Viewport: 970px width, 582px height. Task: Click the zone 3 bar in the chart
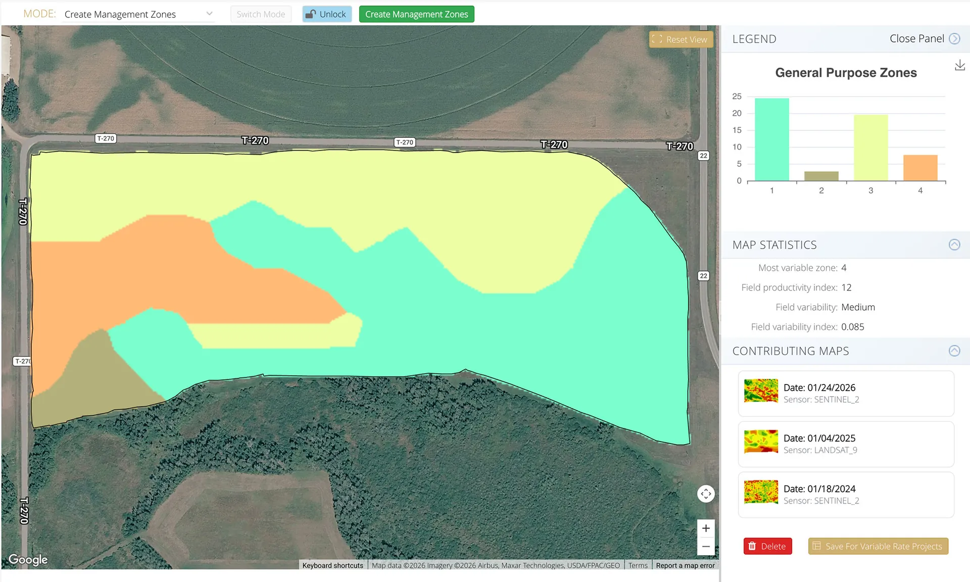[870, 148]
